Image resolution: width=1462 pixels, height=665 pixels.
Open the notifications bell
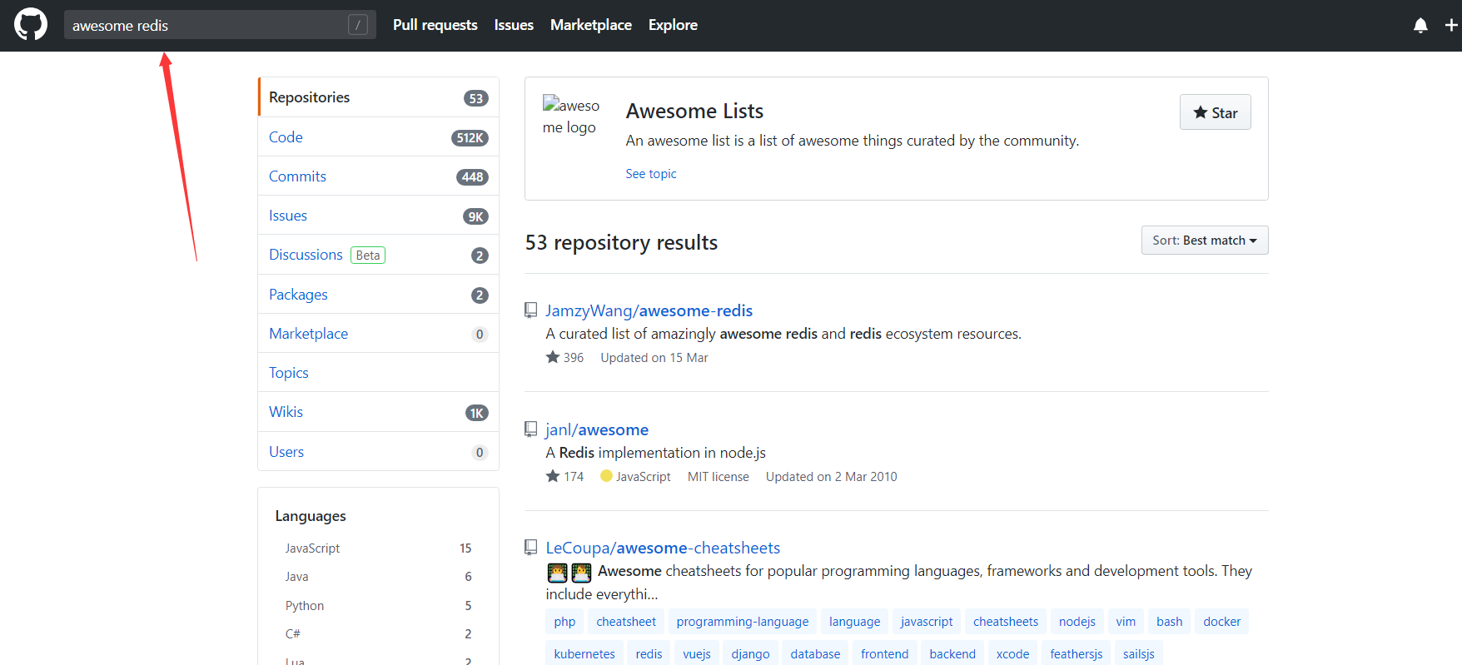pyautogui.click(x=1420, y=26)
